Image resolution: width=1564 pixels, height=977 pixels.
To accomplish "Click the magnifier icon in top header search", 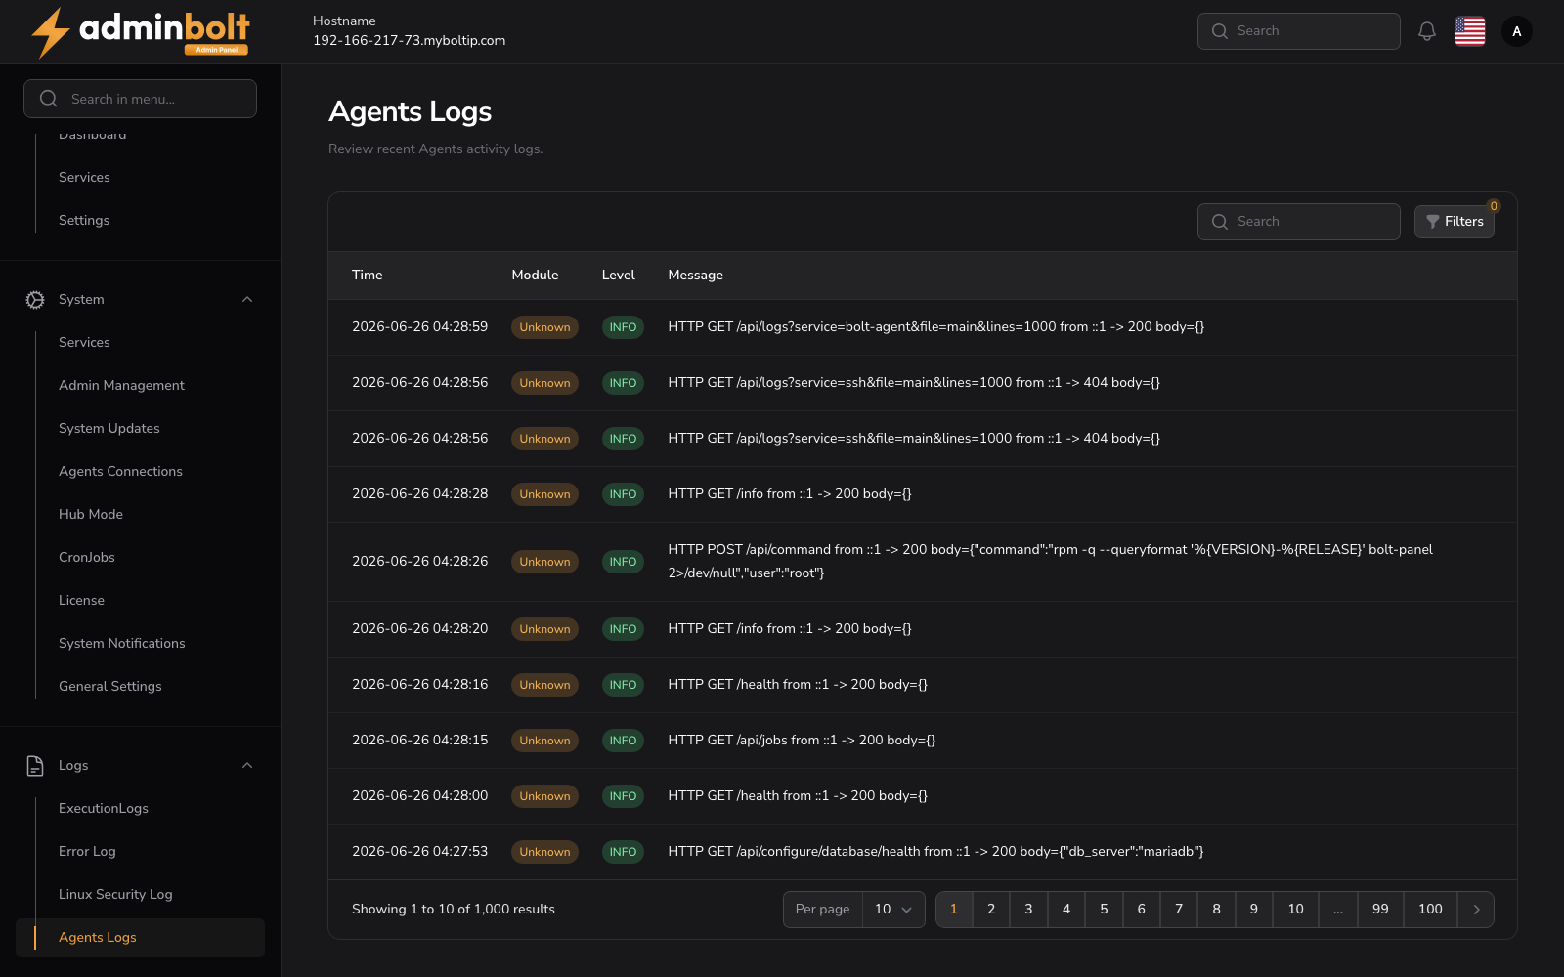I will coord(1220,31).
